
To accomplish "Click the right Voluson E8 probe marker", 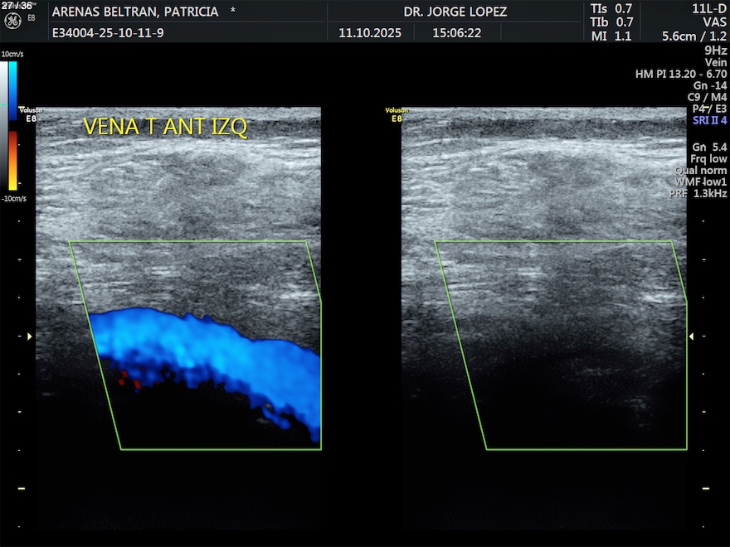I will (397, 114).
